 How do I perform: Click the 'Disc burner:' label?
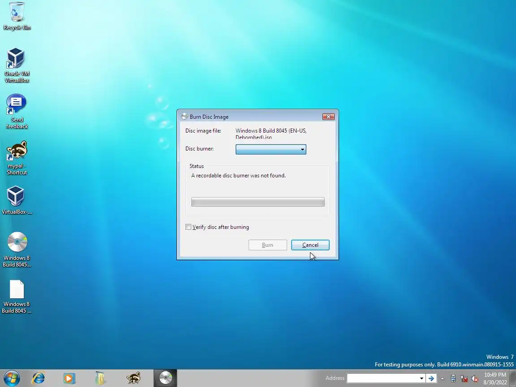tap(199, 149)
